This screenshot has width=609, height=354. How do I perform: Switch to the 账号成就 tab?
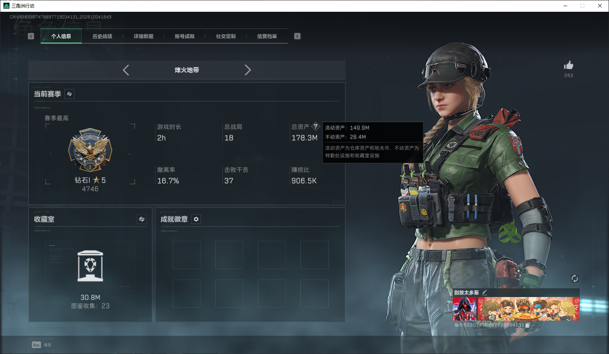[184, 36]
